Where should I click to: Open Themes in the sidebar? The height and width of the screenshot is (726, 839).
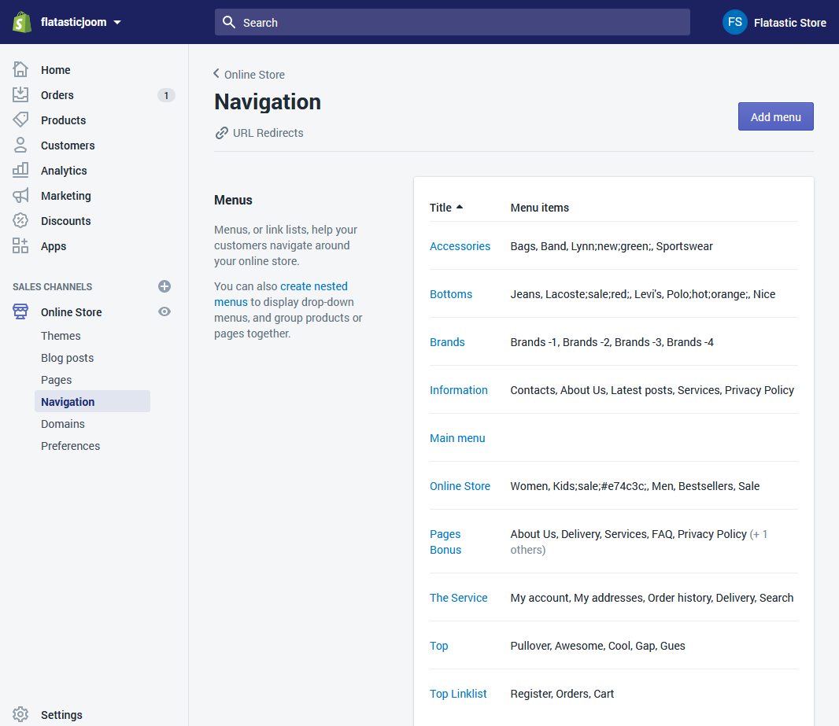click(61, 336)
